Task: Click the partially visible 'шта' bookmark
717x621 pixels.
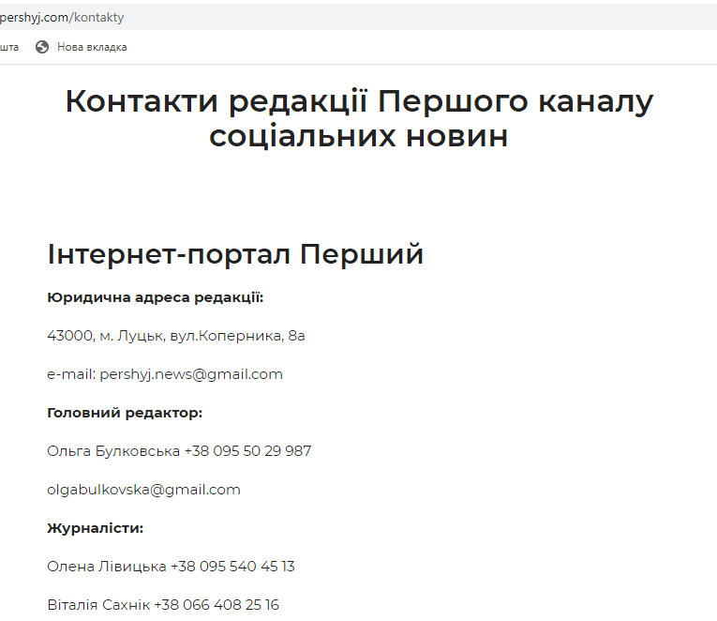Action: [x=9, y=47]
